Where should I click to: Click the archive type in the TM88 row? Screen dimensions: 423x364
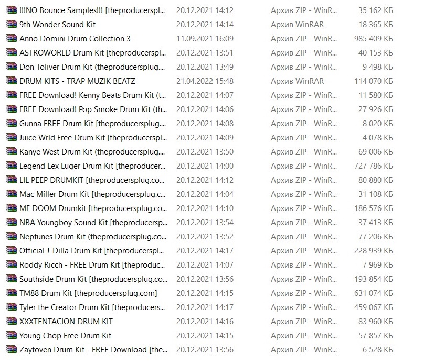(x=304, y=293)
